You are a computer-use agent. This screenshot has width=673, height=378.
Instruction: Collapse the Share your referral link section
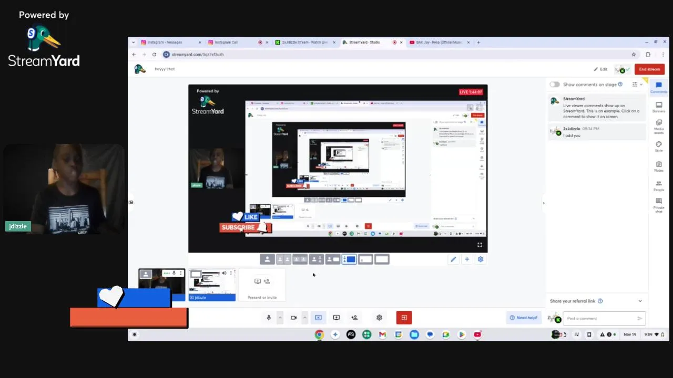click(x=640, y=301)
